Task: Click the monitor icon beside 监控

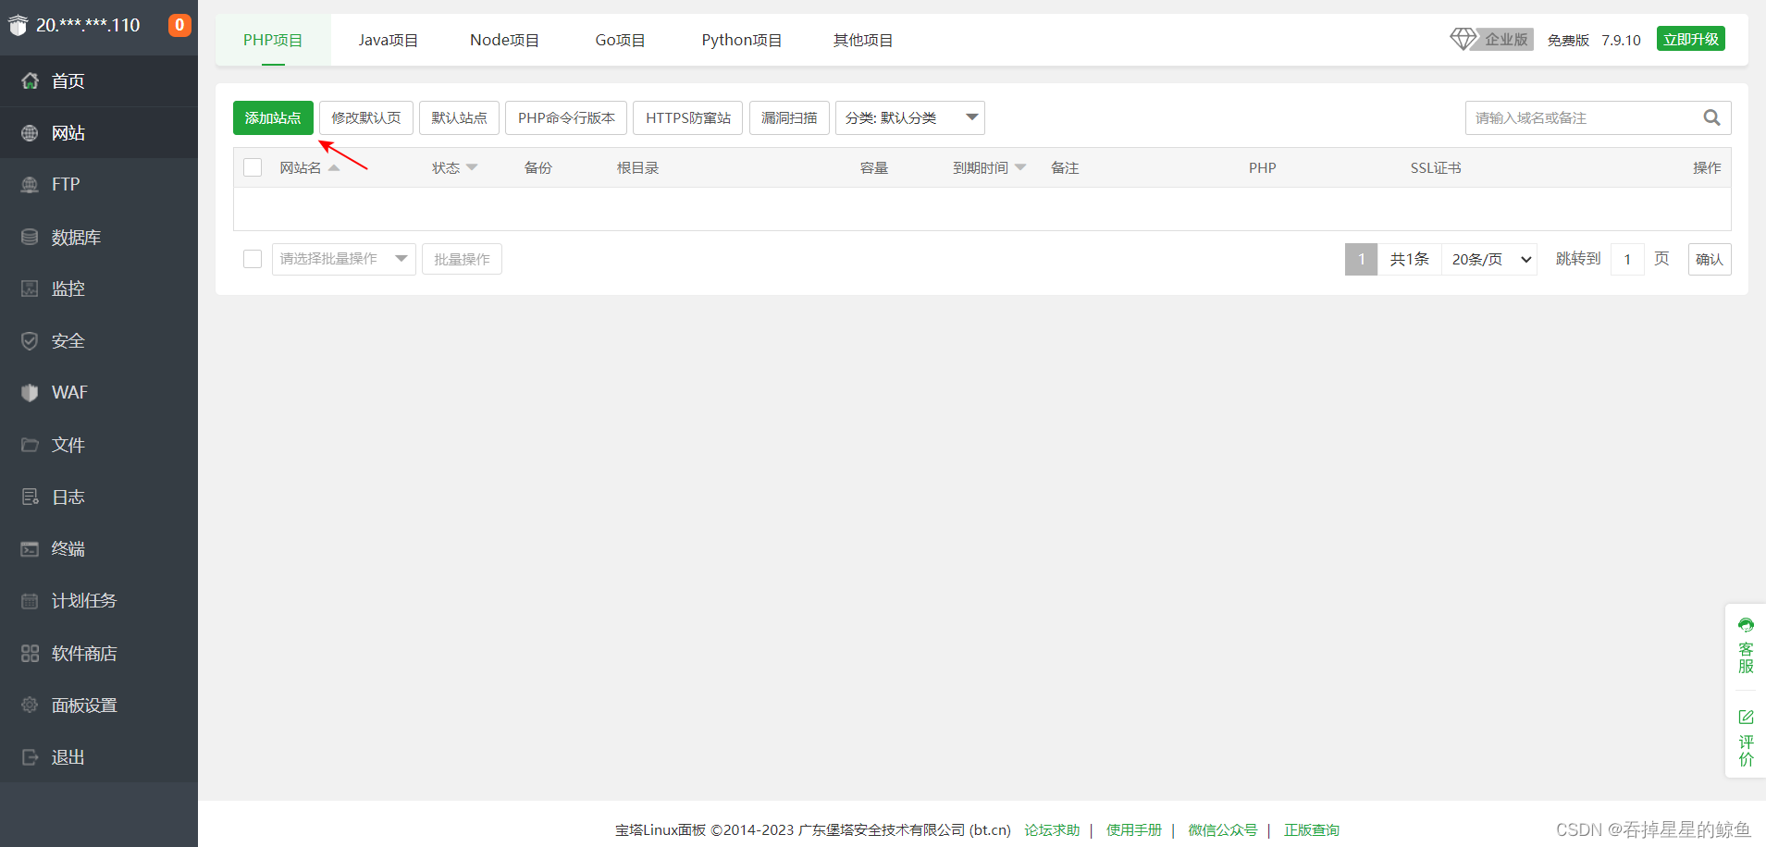Action: pos(30,288)
